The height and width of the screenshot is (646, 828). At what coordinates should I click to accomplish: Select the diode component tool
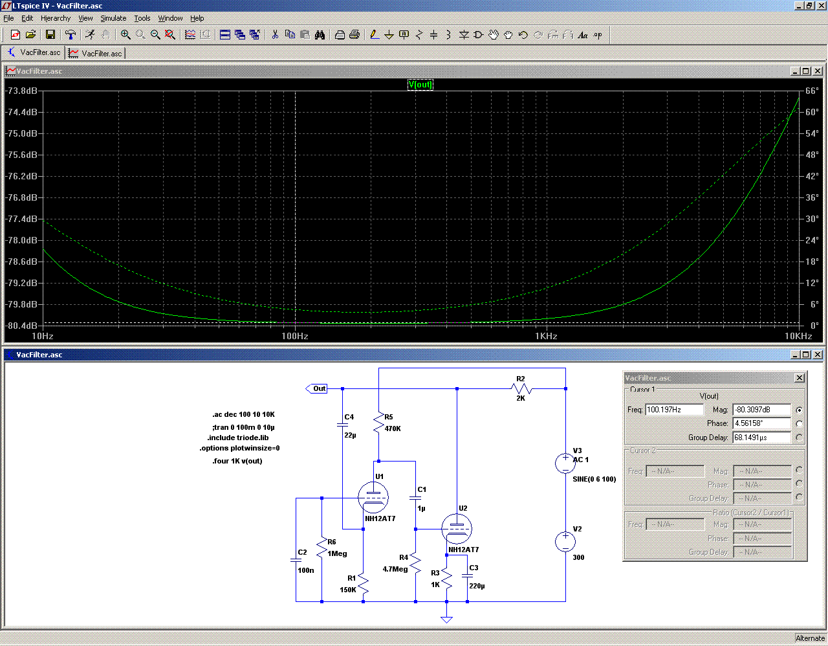464,35
